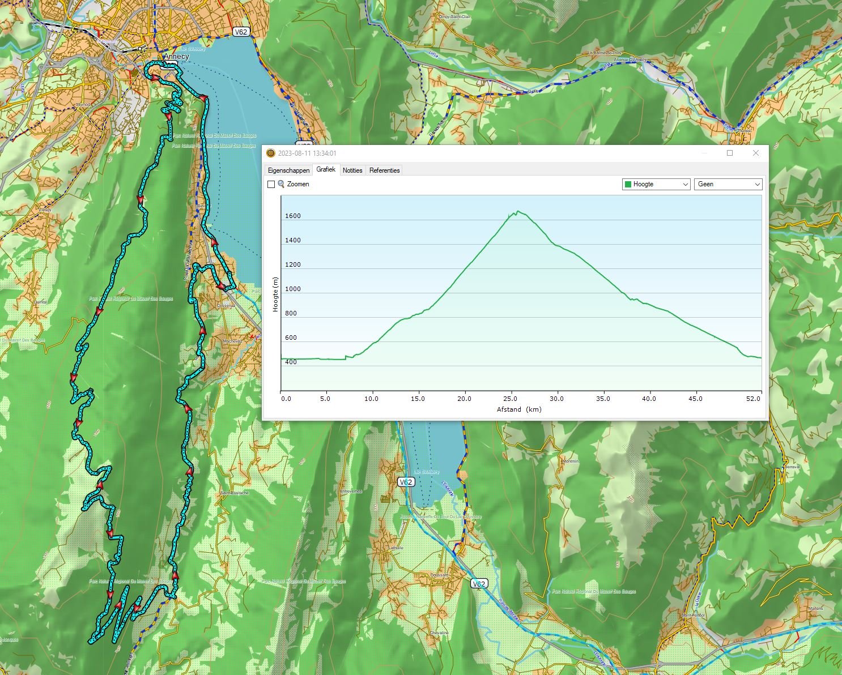This screenshot has width=842, height=675.
Task: Click the graph window title timestamp
Action: pyautogui.click(x=307, y=153)
